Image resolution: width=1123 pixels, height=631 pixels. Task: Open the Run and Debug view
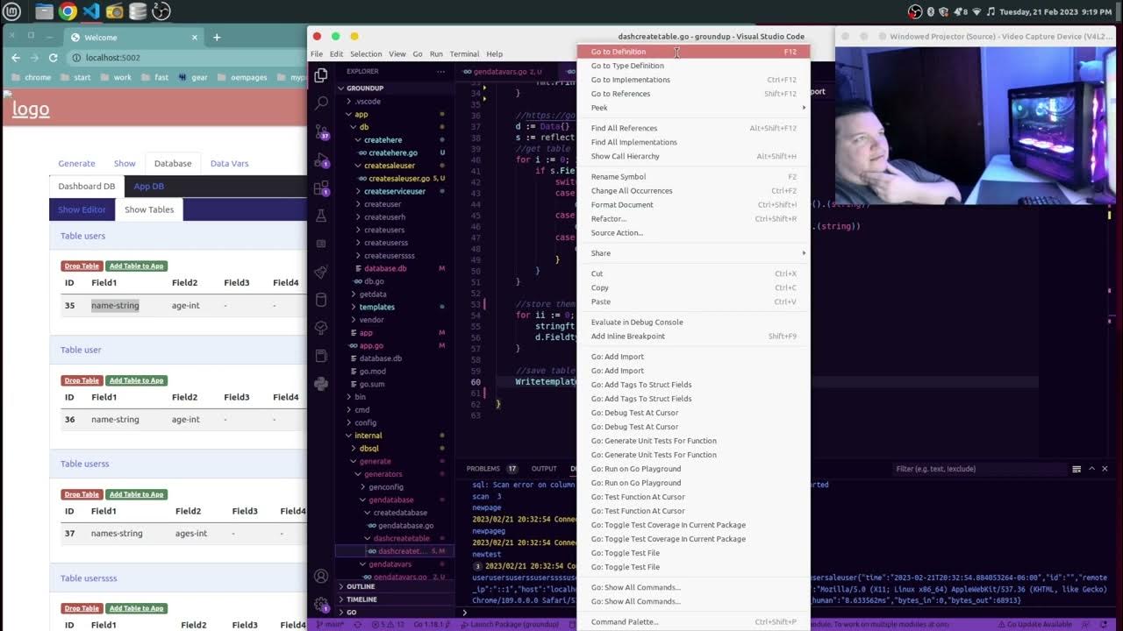pos(321,160)
